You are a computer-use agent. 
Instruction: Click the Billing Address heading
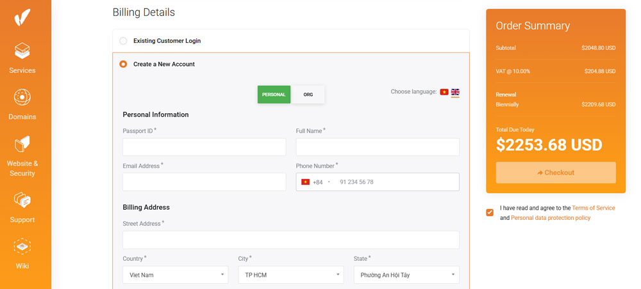click(146, 207)
